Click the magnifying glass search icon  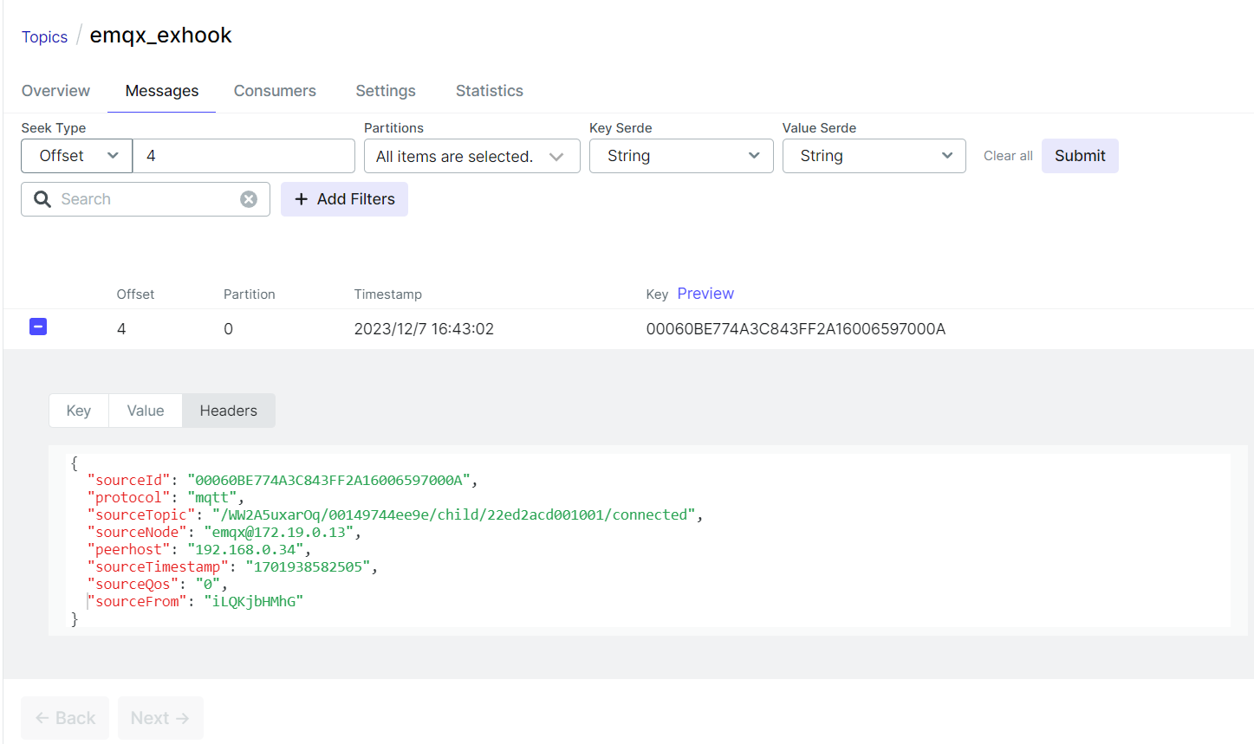[42, 199]
